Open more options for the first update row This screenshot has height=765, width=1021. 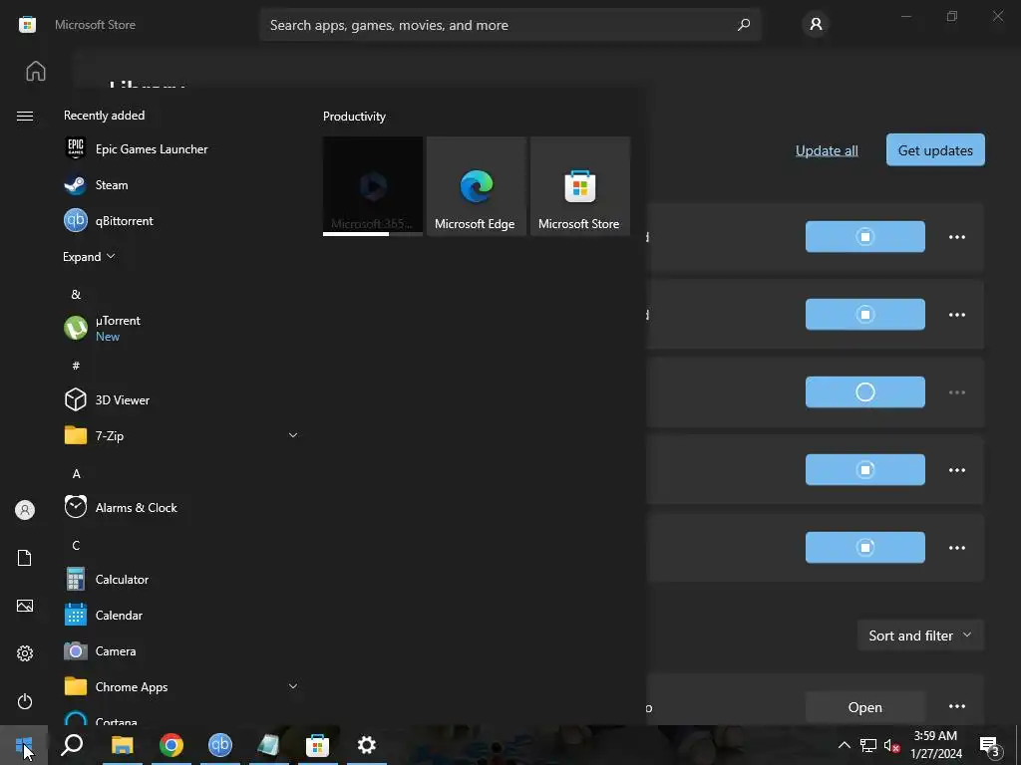[957, 237]
